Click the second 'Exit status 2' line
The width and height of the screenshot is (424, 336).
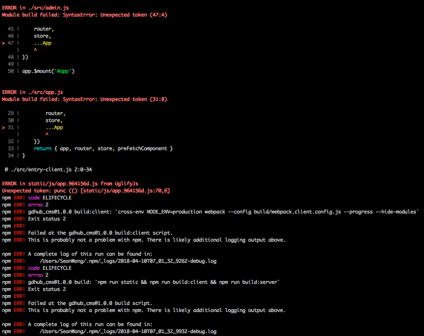click(x=34, y=289)
